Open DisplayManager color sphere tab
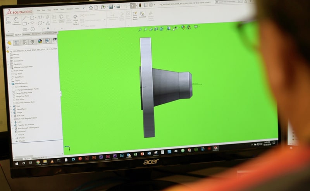Screen dimensions: 310x191 40,41
